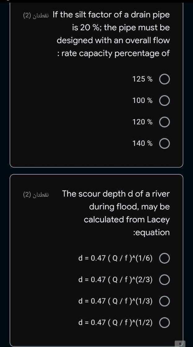Click the scour depth question text
This screenshot has width=193, height=347.
point(115,213)
